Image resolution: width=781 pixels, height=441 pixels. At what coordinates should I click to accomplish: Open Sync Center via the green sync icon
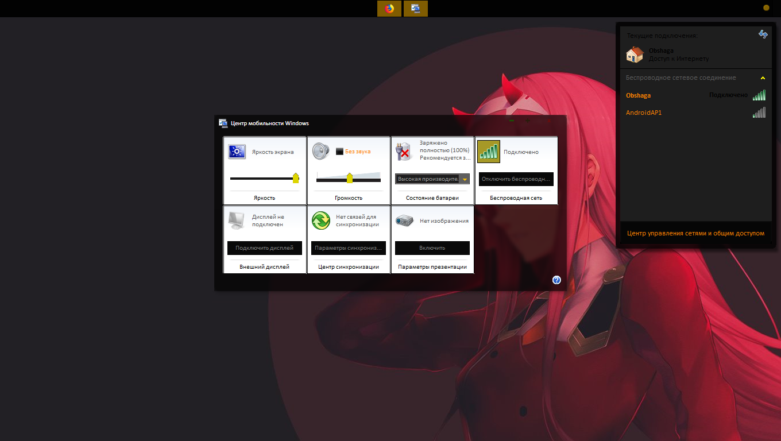(320, 220)
